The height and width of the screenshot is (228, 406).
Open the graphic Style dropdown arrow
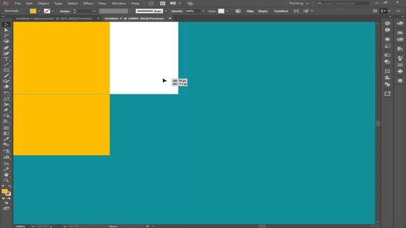[227, 11]
